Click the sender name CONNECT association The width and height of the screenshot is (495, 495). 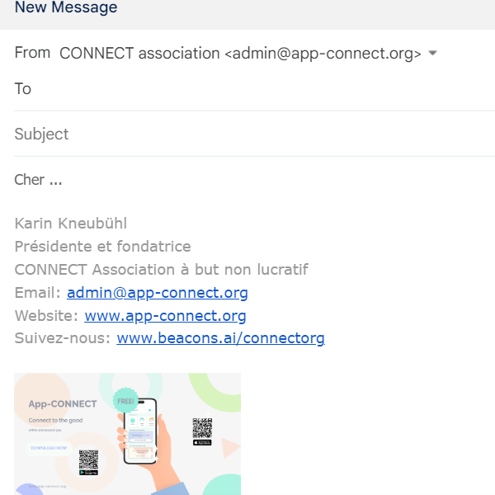click(x=139, y=54)
